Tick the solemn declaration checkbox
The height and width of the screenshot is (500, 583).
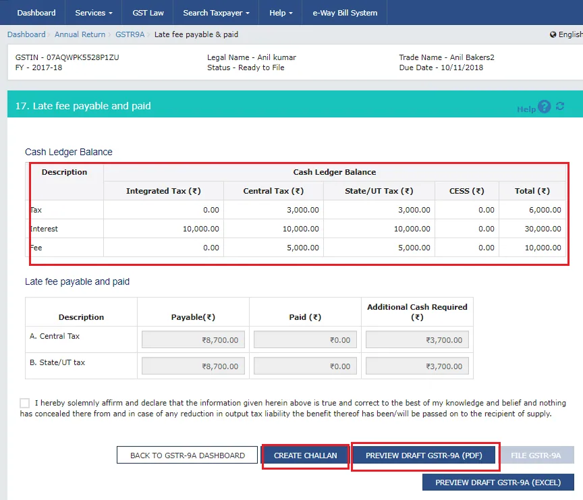tap(24, 403)
